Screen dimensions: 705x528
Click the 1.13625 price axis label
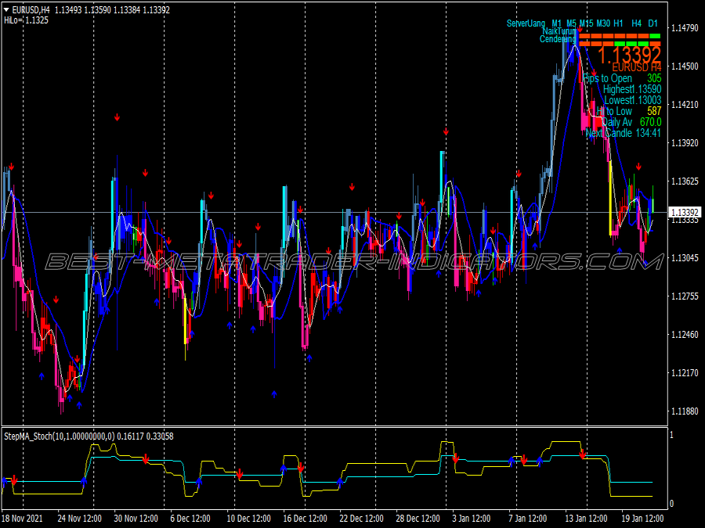click(x=685, y=181)
